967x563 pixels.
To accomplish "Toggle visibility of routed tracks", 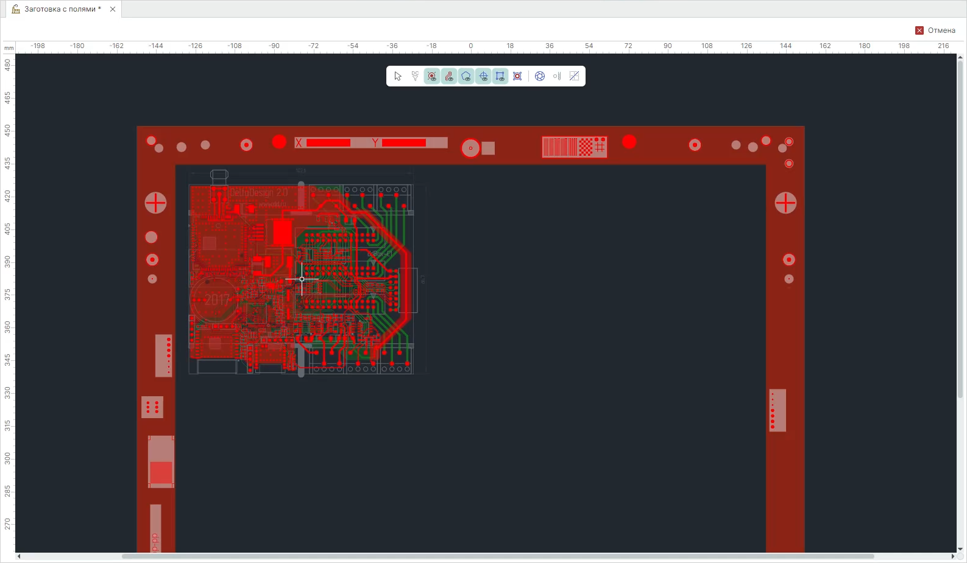I will tap(449, 76).
